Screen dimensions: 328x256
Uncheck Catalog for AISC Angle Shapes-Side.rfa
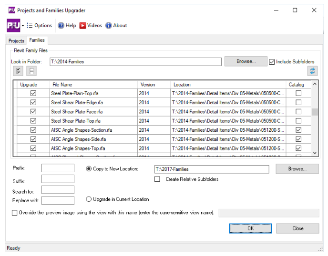click(298, 139)
